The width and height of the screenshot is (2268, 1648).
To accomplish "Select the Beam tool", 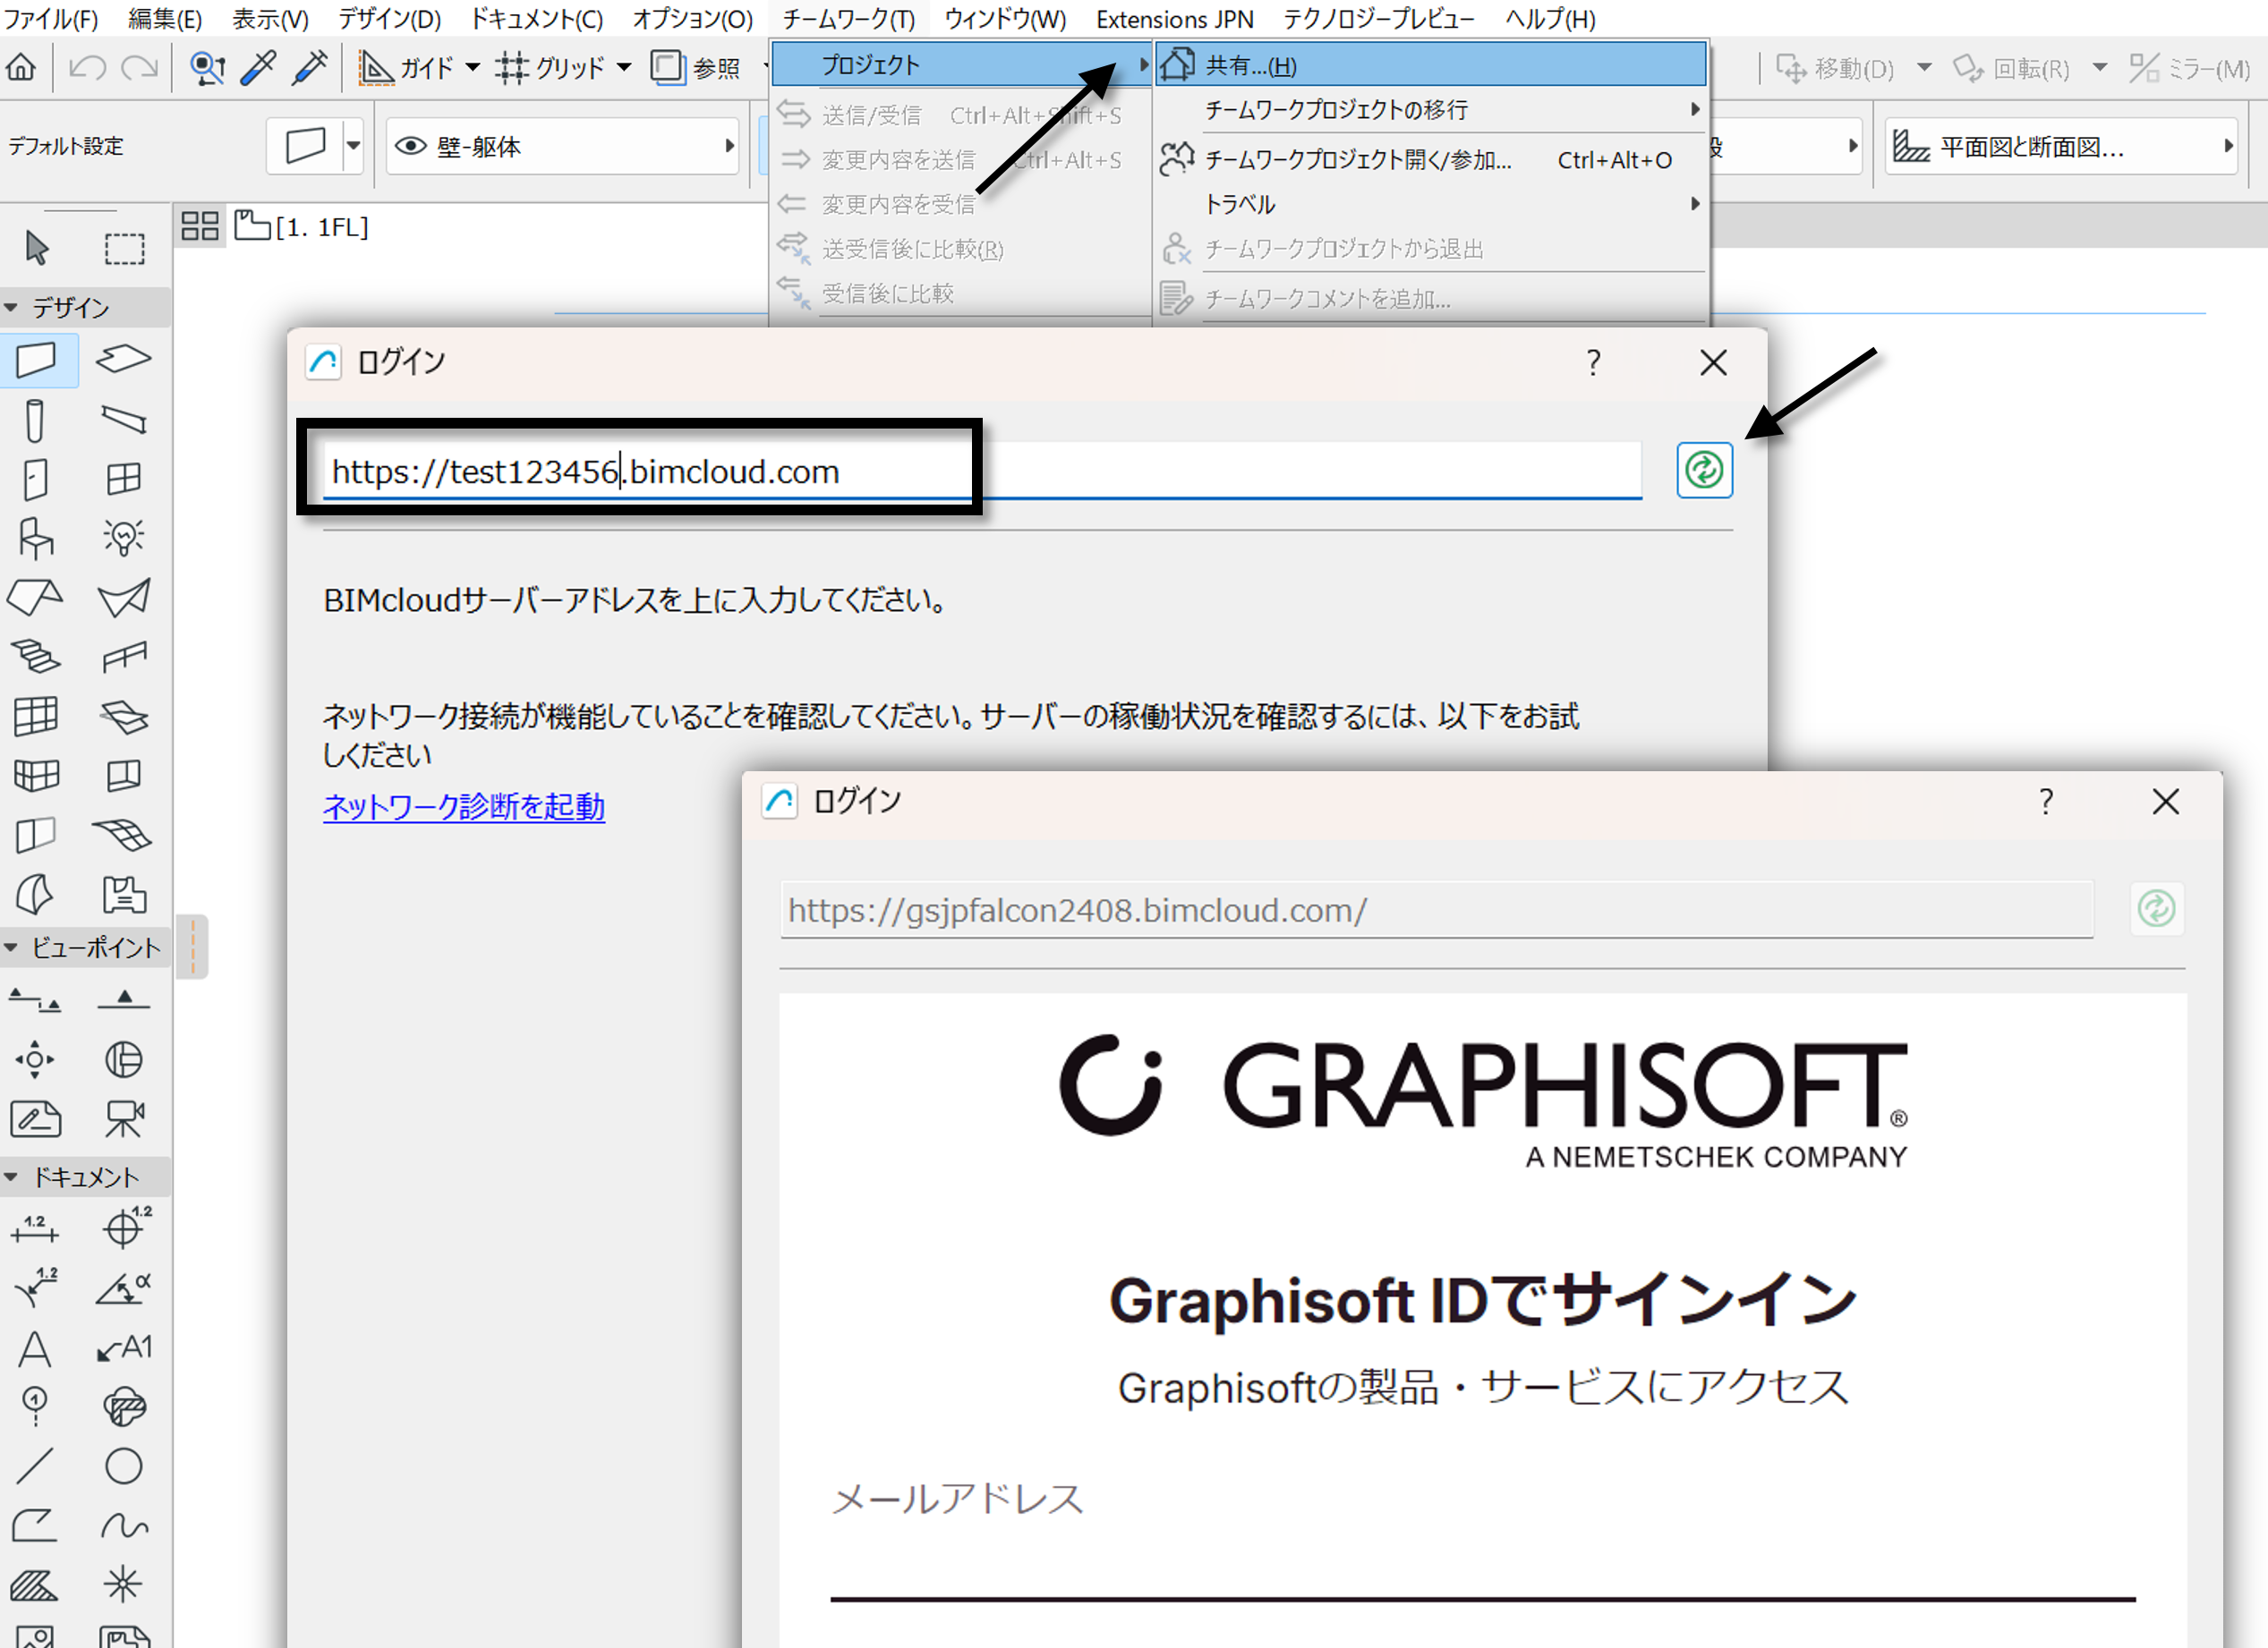I will pos(123,420).
